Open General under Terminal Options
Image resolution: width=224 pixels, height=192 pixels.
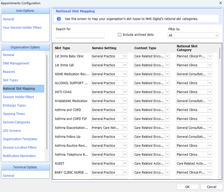click(x=9, y=176)
